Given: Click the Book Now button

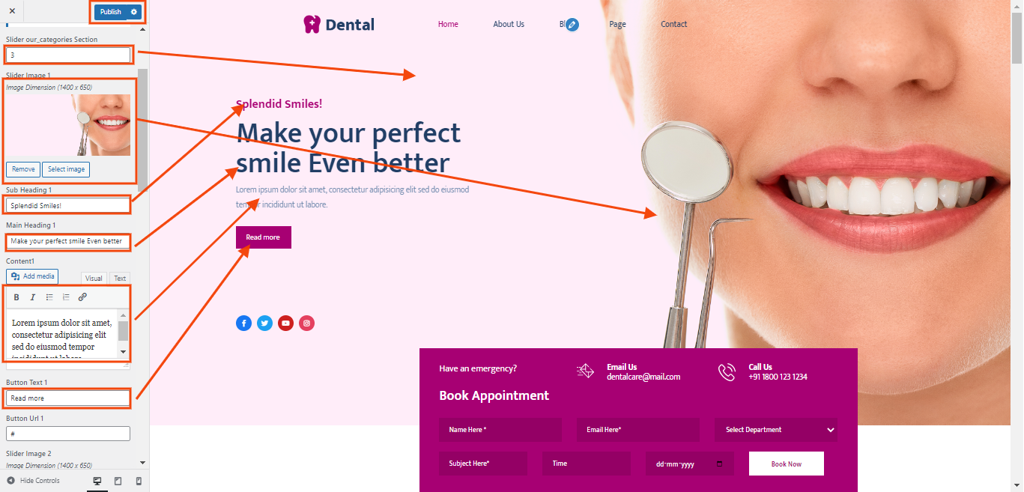Looking at the screenshot, I should click(x=787, y=464).
